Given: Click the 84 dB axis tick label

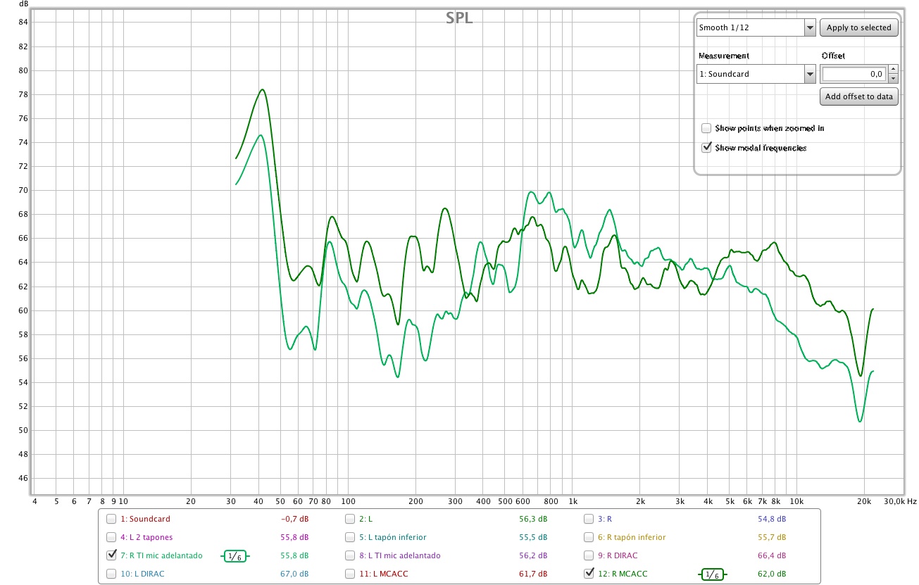Looking at the screenshot, I should (23, 22).
